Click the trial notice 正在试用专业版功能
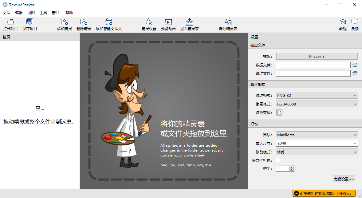The image size is (362, 198). (x=324, y=193)
